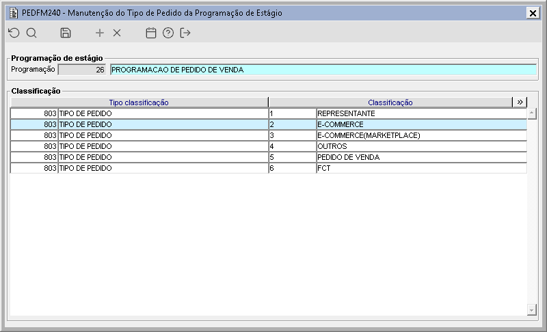Select the E-COMMERCE(MARKETPLACE) cell
This screenshot has height=332, width=547.
(x=421, y=135)
